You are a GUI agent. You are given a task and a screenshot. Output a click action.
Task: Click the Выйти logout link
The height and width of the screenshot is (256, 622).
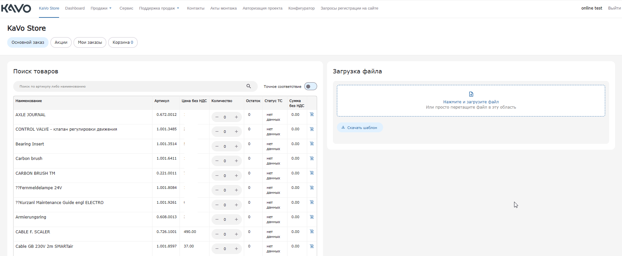(614, 8)
